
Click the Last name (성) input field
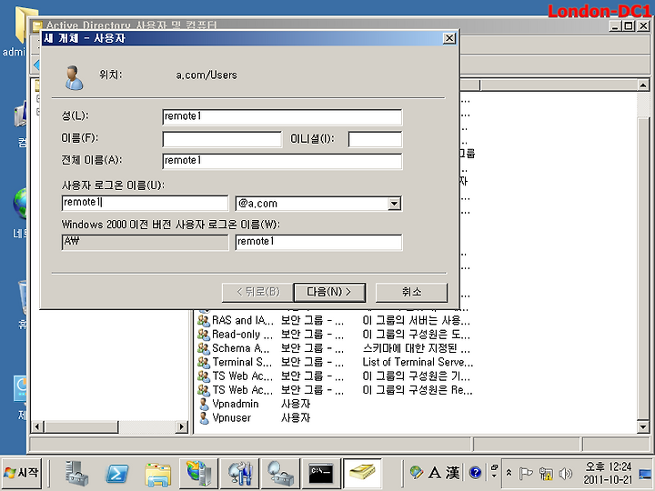tap(282, 116)
